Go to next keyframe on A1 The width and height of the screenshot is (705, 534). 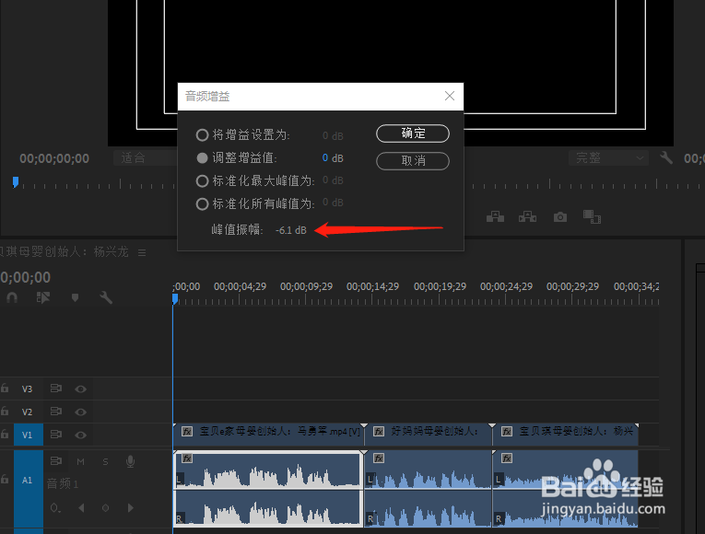pos(130,508)
